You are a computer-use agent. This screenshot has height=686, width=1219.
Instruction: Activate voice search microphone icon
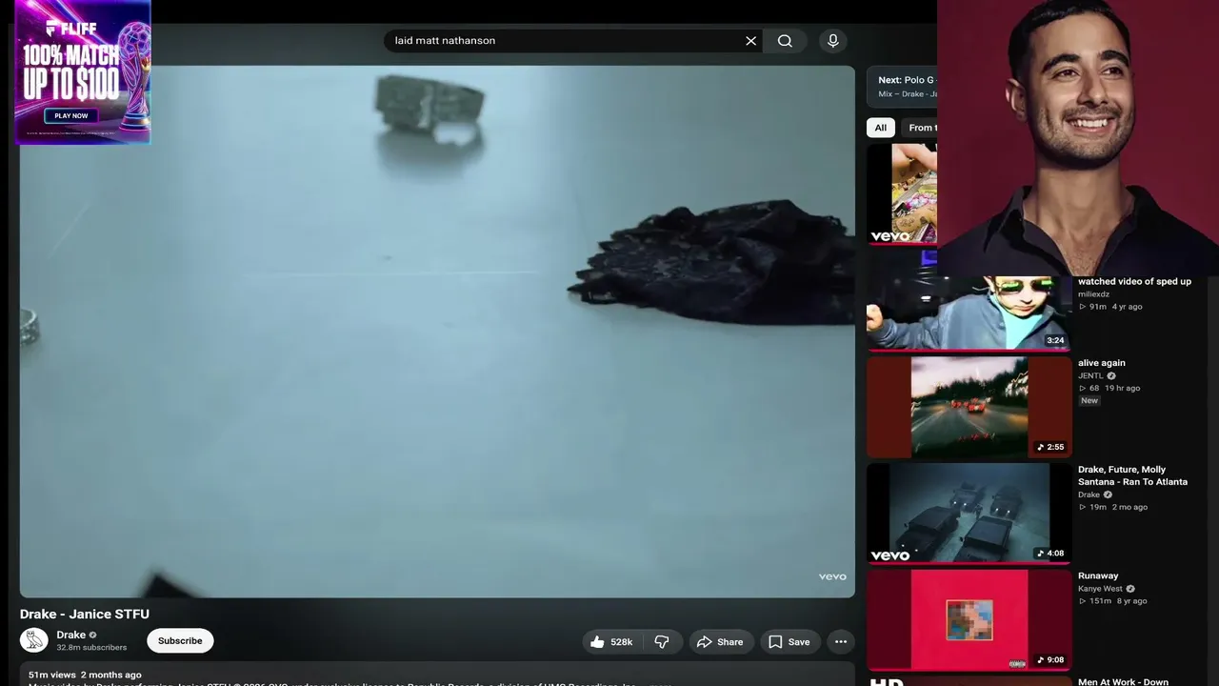(833, 41)
